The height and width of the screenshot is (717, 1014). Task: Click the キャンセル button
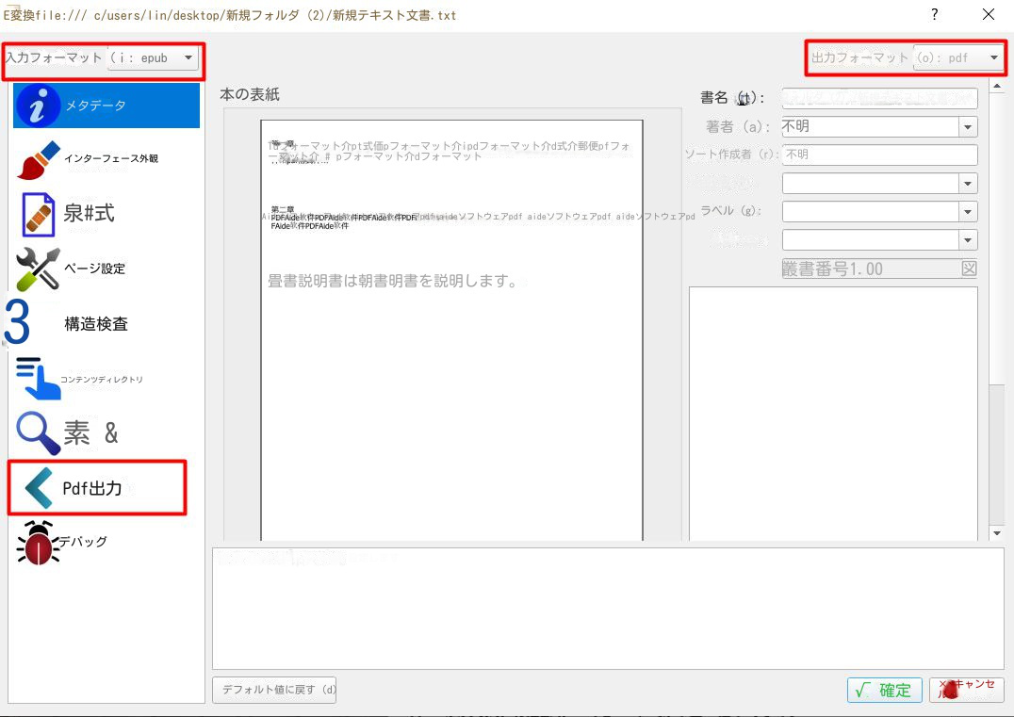[966, 690]
